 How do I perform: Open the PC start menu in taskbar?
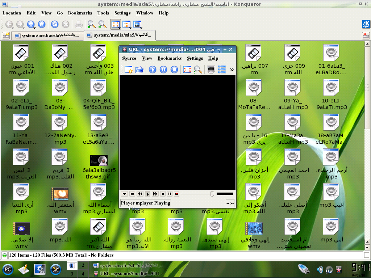coord(8,269)
